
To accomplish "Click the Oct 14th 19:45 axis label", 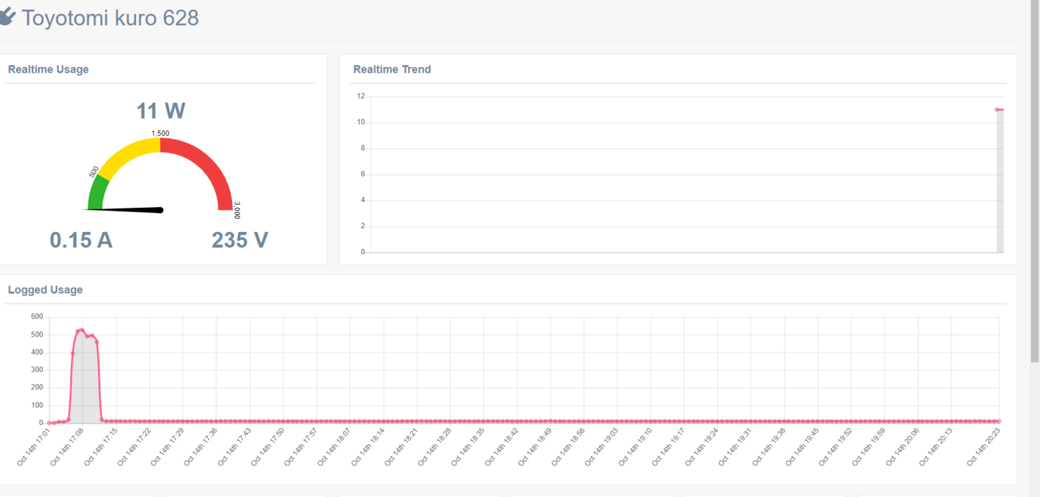I will (802, 447).
